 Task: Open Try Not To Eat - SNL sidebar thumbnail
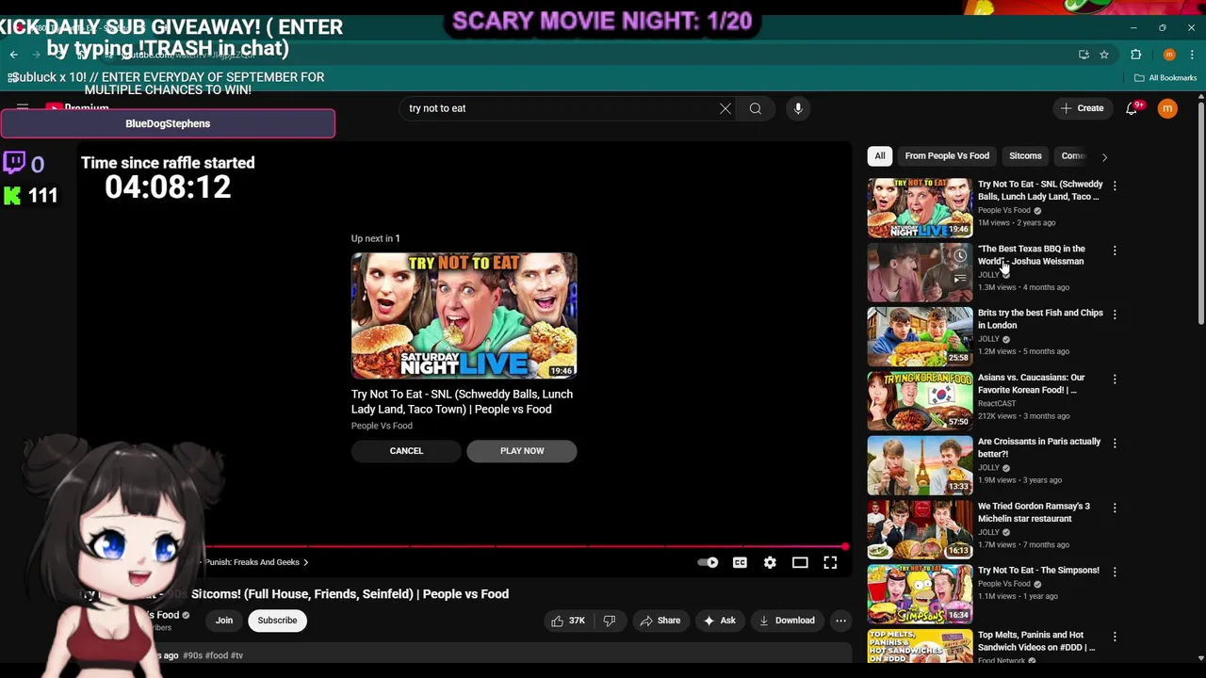[920, 207]
